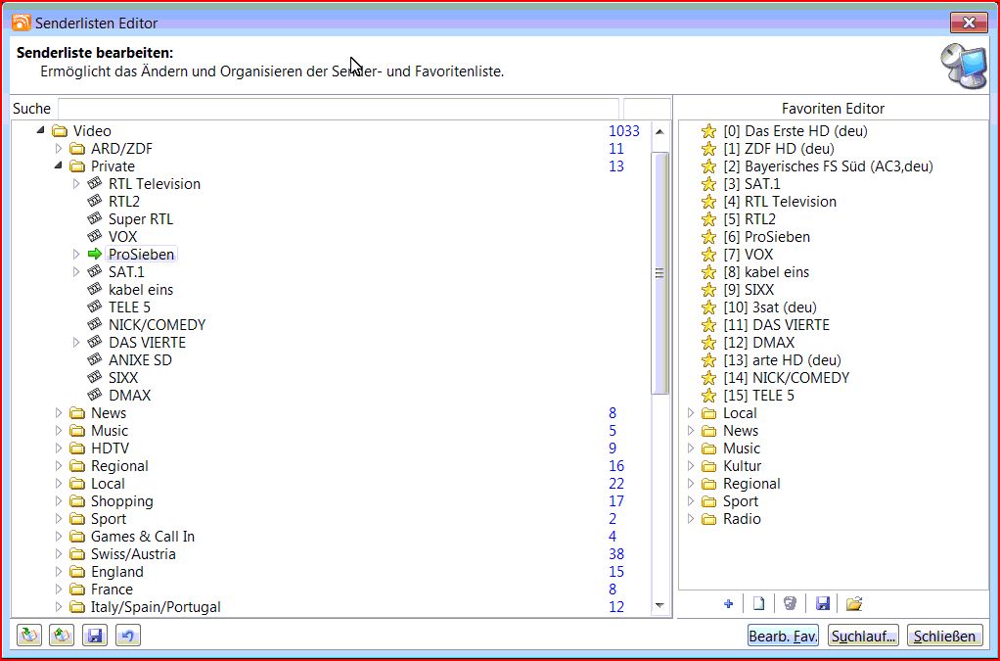Viewport: 1000px width, 661px height.
Task: Select NICK/COMEDY in the channel tree
Action: coord(157,325)
